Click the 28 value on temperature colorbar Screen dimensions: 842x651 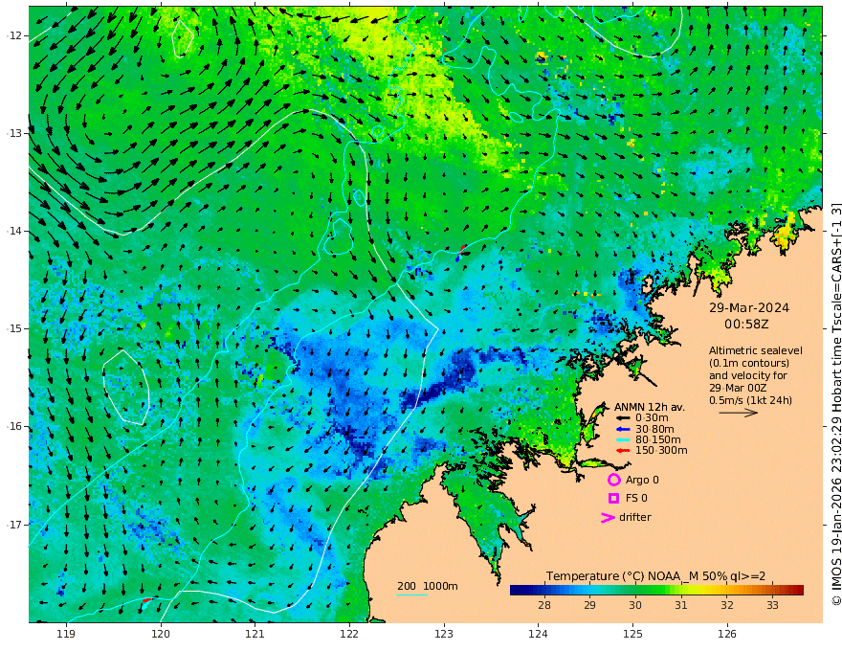(x=544, y=605)
